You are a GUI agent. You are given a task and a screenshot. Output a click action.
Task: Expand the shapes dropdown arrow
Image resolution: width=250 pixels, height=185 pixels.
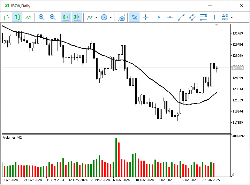click(232, 17)
